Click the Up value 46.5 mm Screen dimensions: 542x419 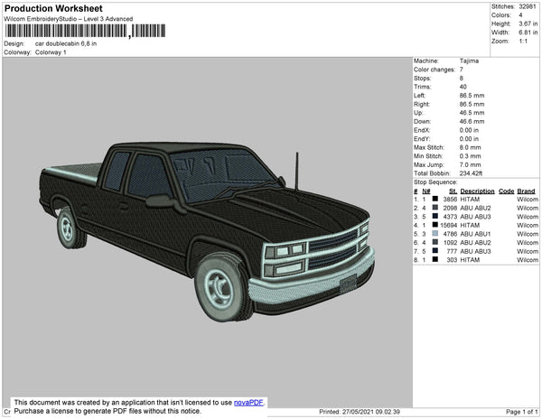point(472,113)
